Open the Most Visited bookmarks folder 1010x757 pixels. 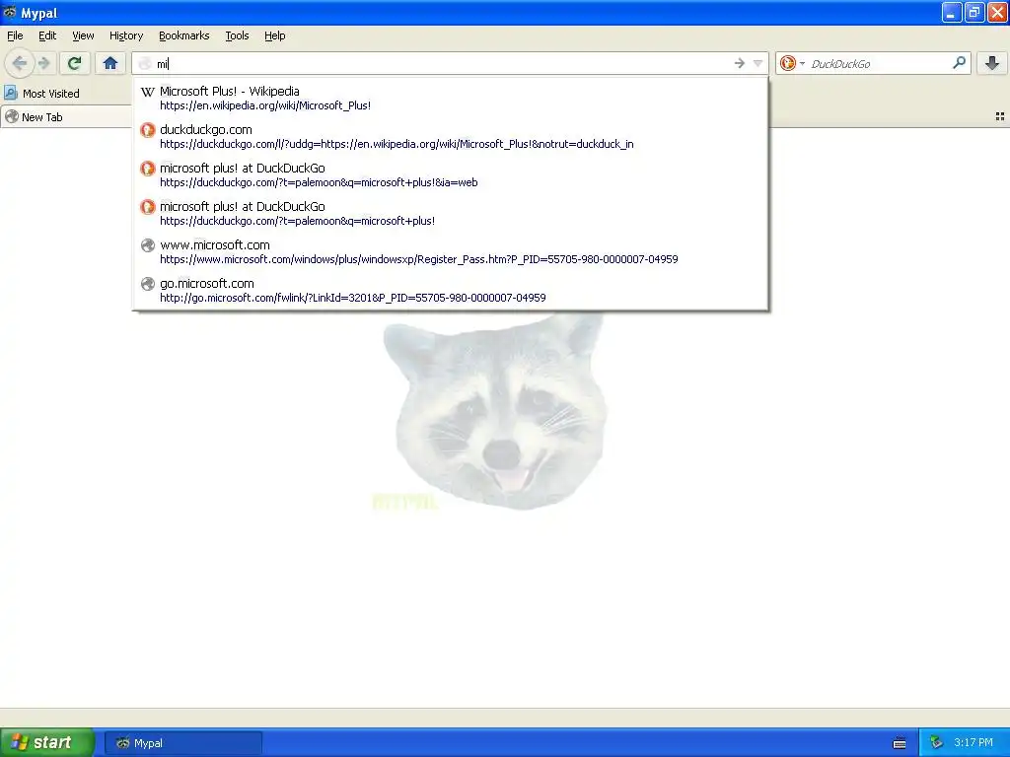pos(42,94)
